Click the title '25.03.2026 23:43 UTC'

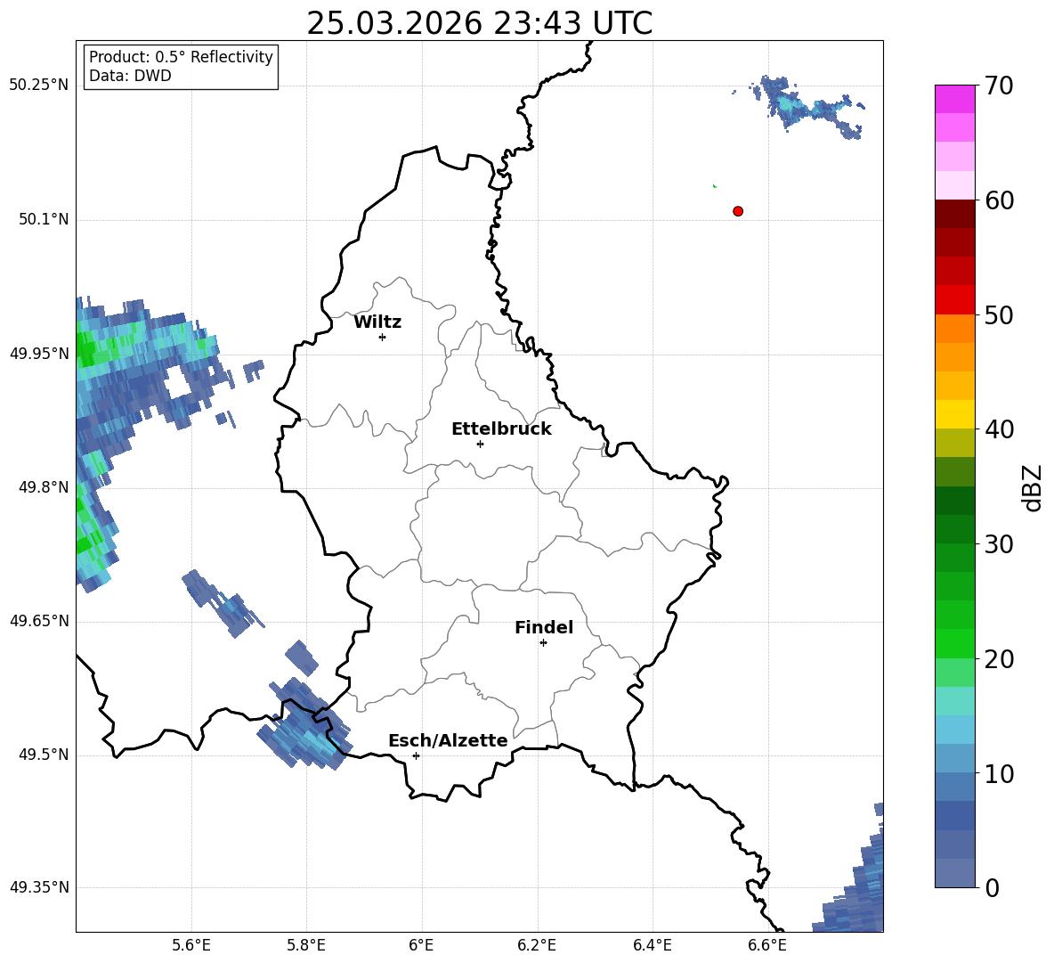click(479, 23)
